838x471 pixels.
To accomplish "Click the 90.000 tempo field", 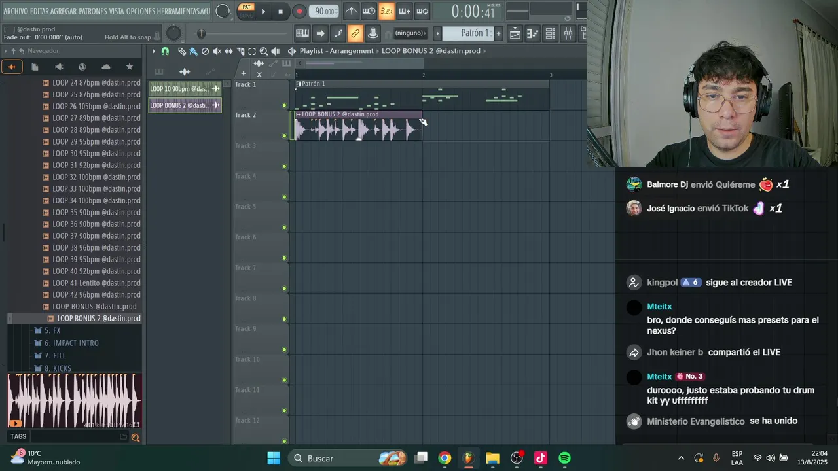I will pyautogui.click(x=324, y=11).
